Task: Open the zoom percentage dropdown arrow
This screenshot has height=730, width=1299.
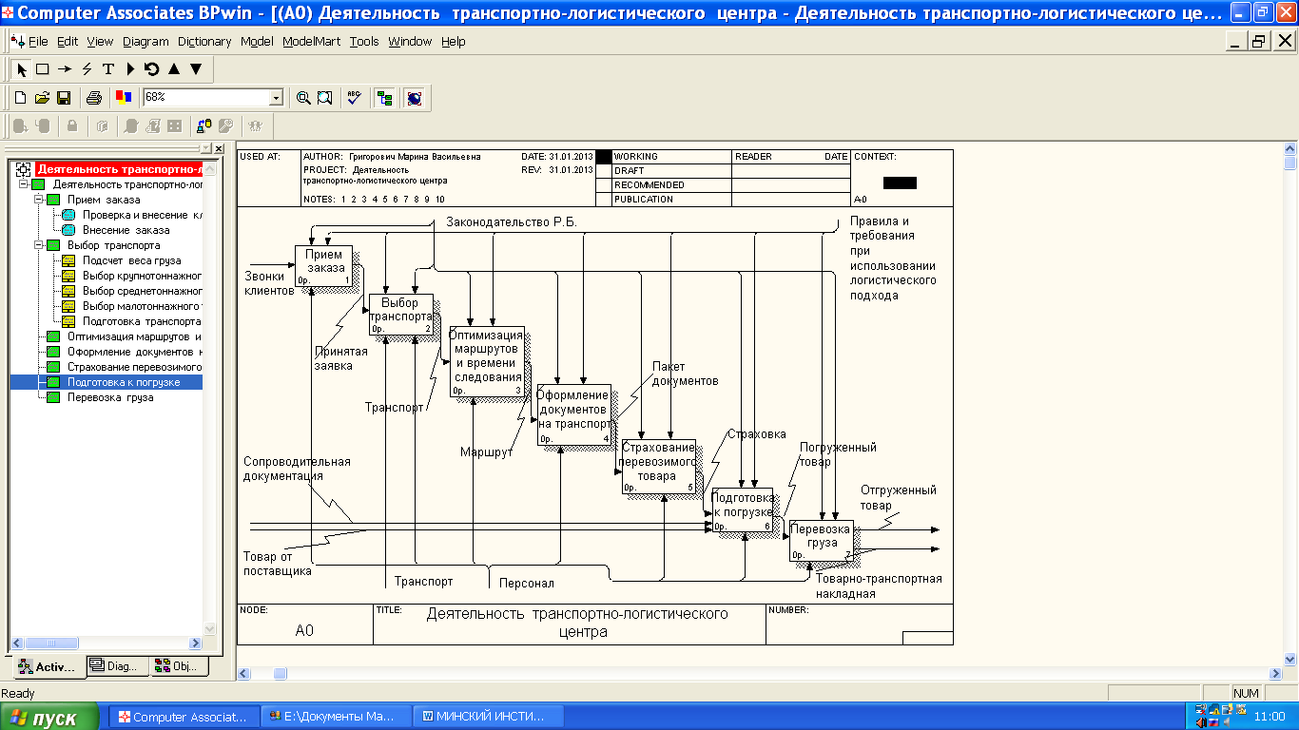Action: click(276, 98)
